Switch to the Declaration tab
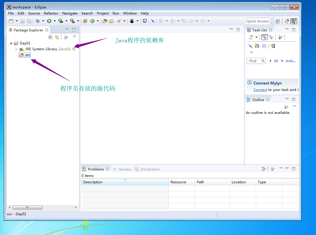Screen dimensions: 316x235 (x=147, y=169)
